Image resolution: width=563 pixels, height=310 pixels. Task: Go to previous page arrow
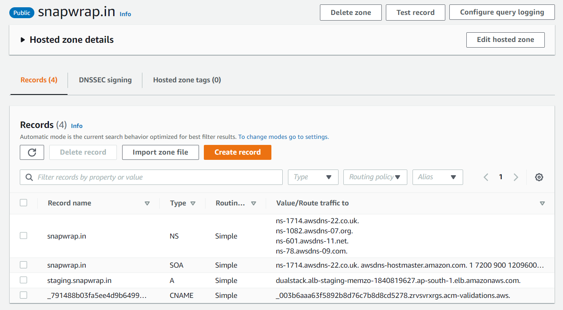(486, 177)
